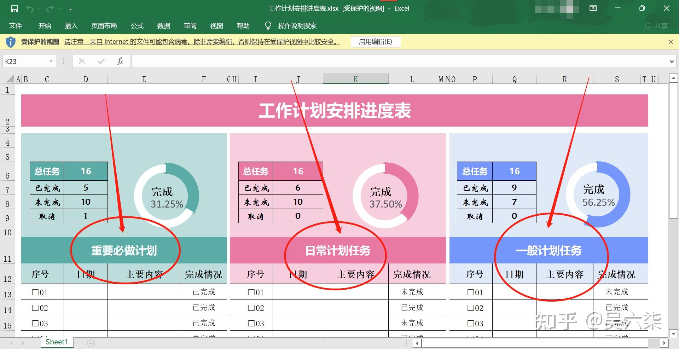Image resolution: width=679 pixels, height=349 pixels.
Task: Switch to the 插入 ribbon tab
Action: click(x=71, y=26)
